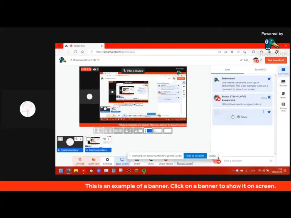Open the Banners side panel icon
This screenshot has height=218, width=291.
pyautogui.click(x=283, y=83)
